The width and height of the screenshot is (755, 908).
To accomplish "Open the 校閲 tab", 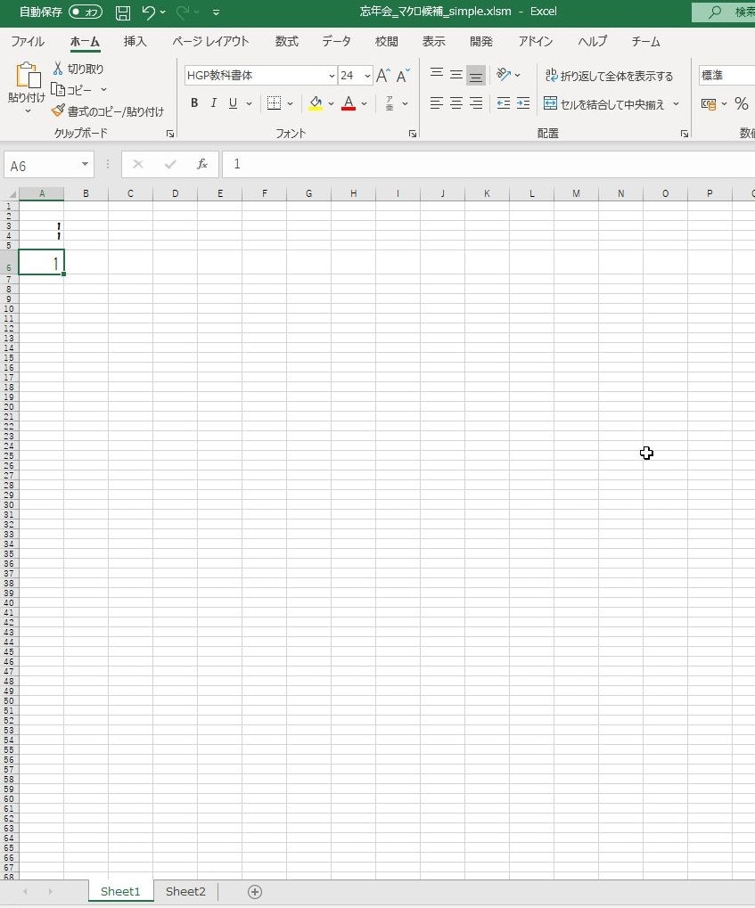I will 387,42.
